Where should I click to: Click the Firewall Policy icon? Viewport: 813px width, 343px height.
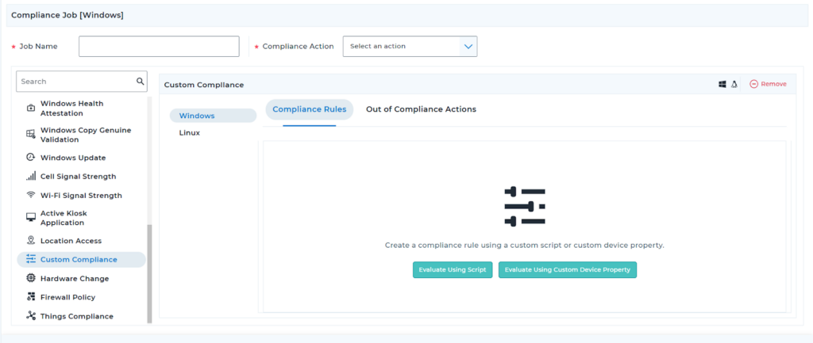tap(31, 298)
